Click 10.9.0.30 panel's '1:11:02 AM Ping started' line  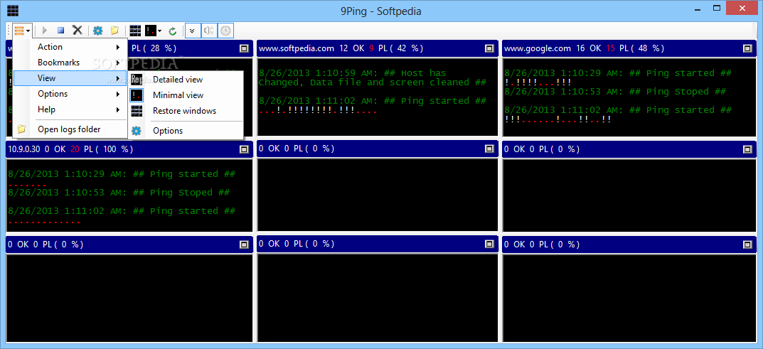[122, 211]
